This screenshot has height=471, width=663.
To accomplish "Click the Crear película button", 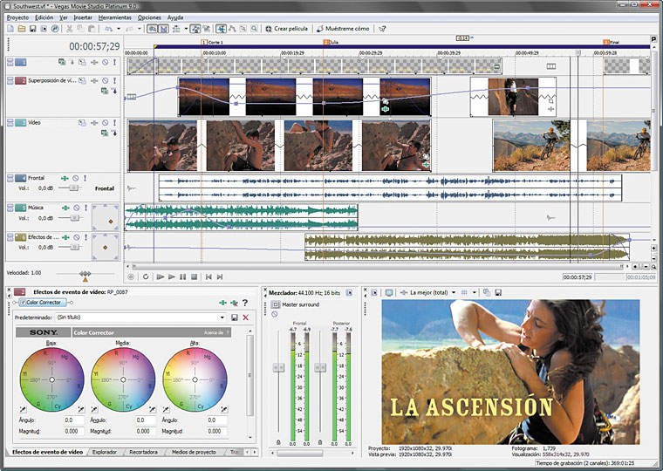I will pyautogui.click(x=287, y=29).
